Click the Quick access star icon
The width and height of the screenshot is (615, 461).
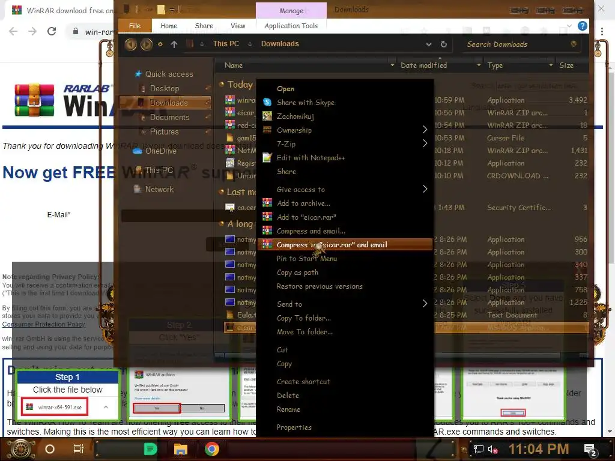coord(138,74)
